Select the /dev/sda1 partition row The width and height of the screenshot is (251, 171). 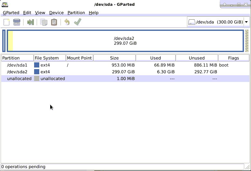coord(126,65)
